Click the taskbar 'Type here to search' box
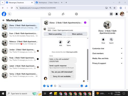 (24, 93)
